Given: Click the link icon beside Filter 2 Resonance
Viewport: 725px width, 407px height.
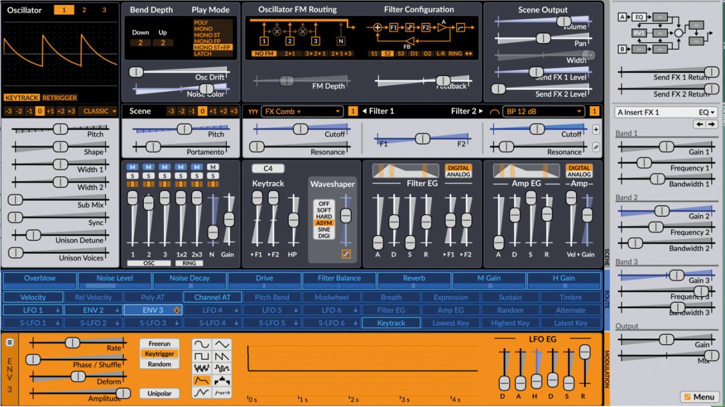Looking at the screenshot, I should click(596, 147).
